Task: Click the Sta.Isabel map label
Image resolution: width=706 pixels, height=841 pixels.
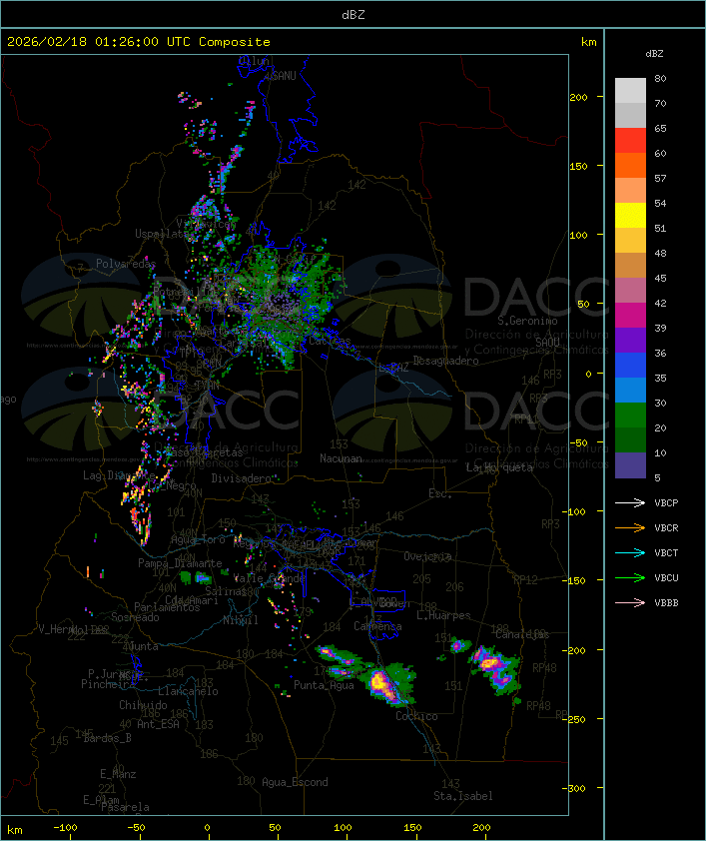Action: click(x=463, y=796)
